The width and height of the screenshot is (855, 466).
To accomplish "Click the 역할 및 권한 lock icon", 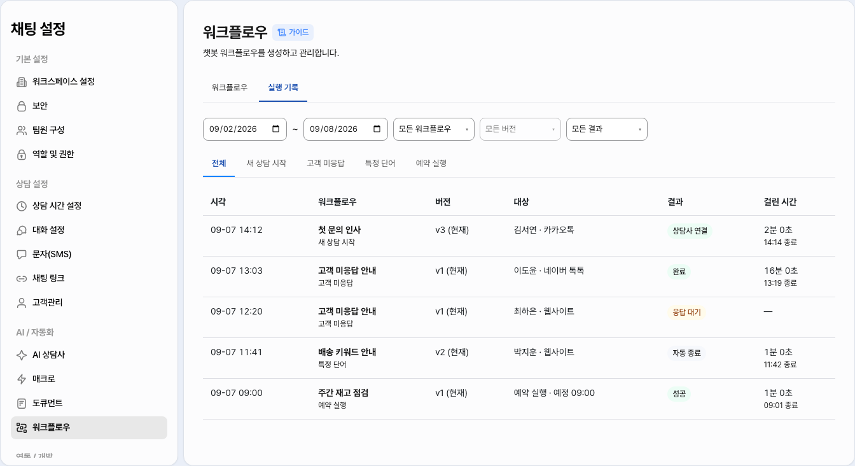I will 22,155.
